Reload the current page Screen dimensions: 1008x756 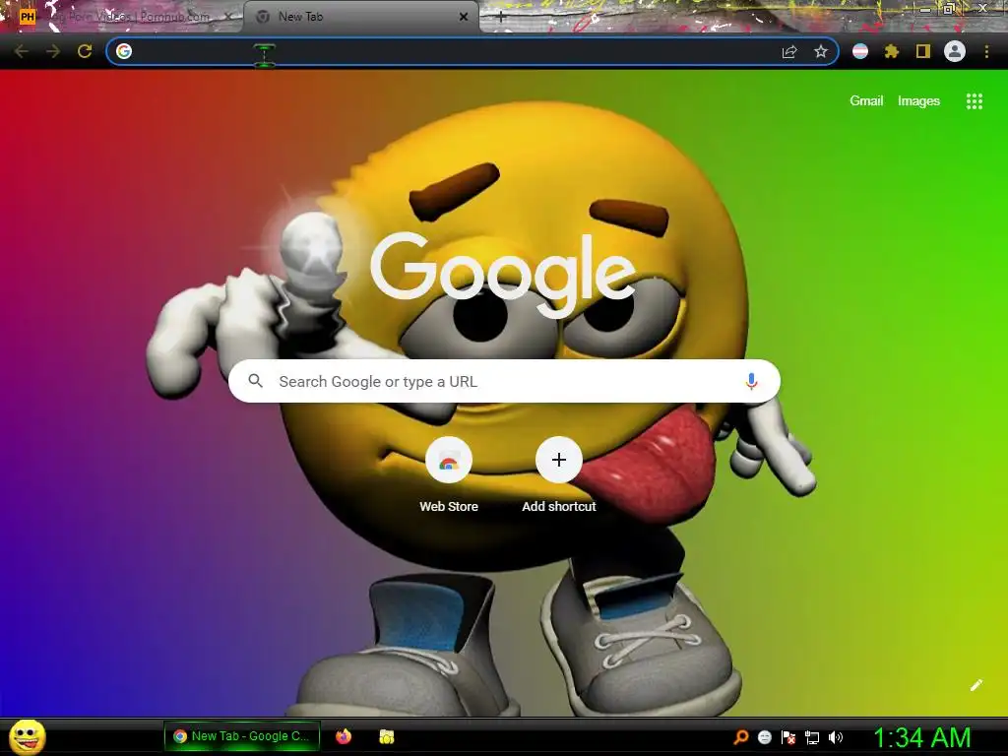pos(85,51)
